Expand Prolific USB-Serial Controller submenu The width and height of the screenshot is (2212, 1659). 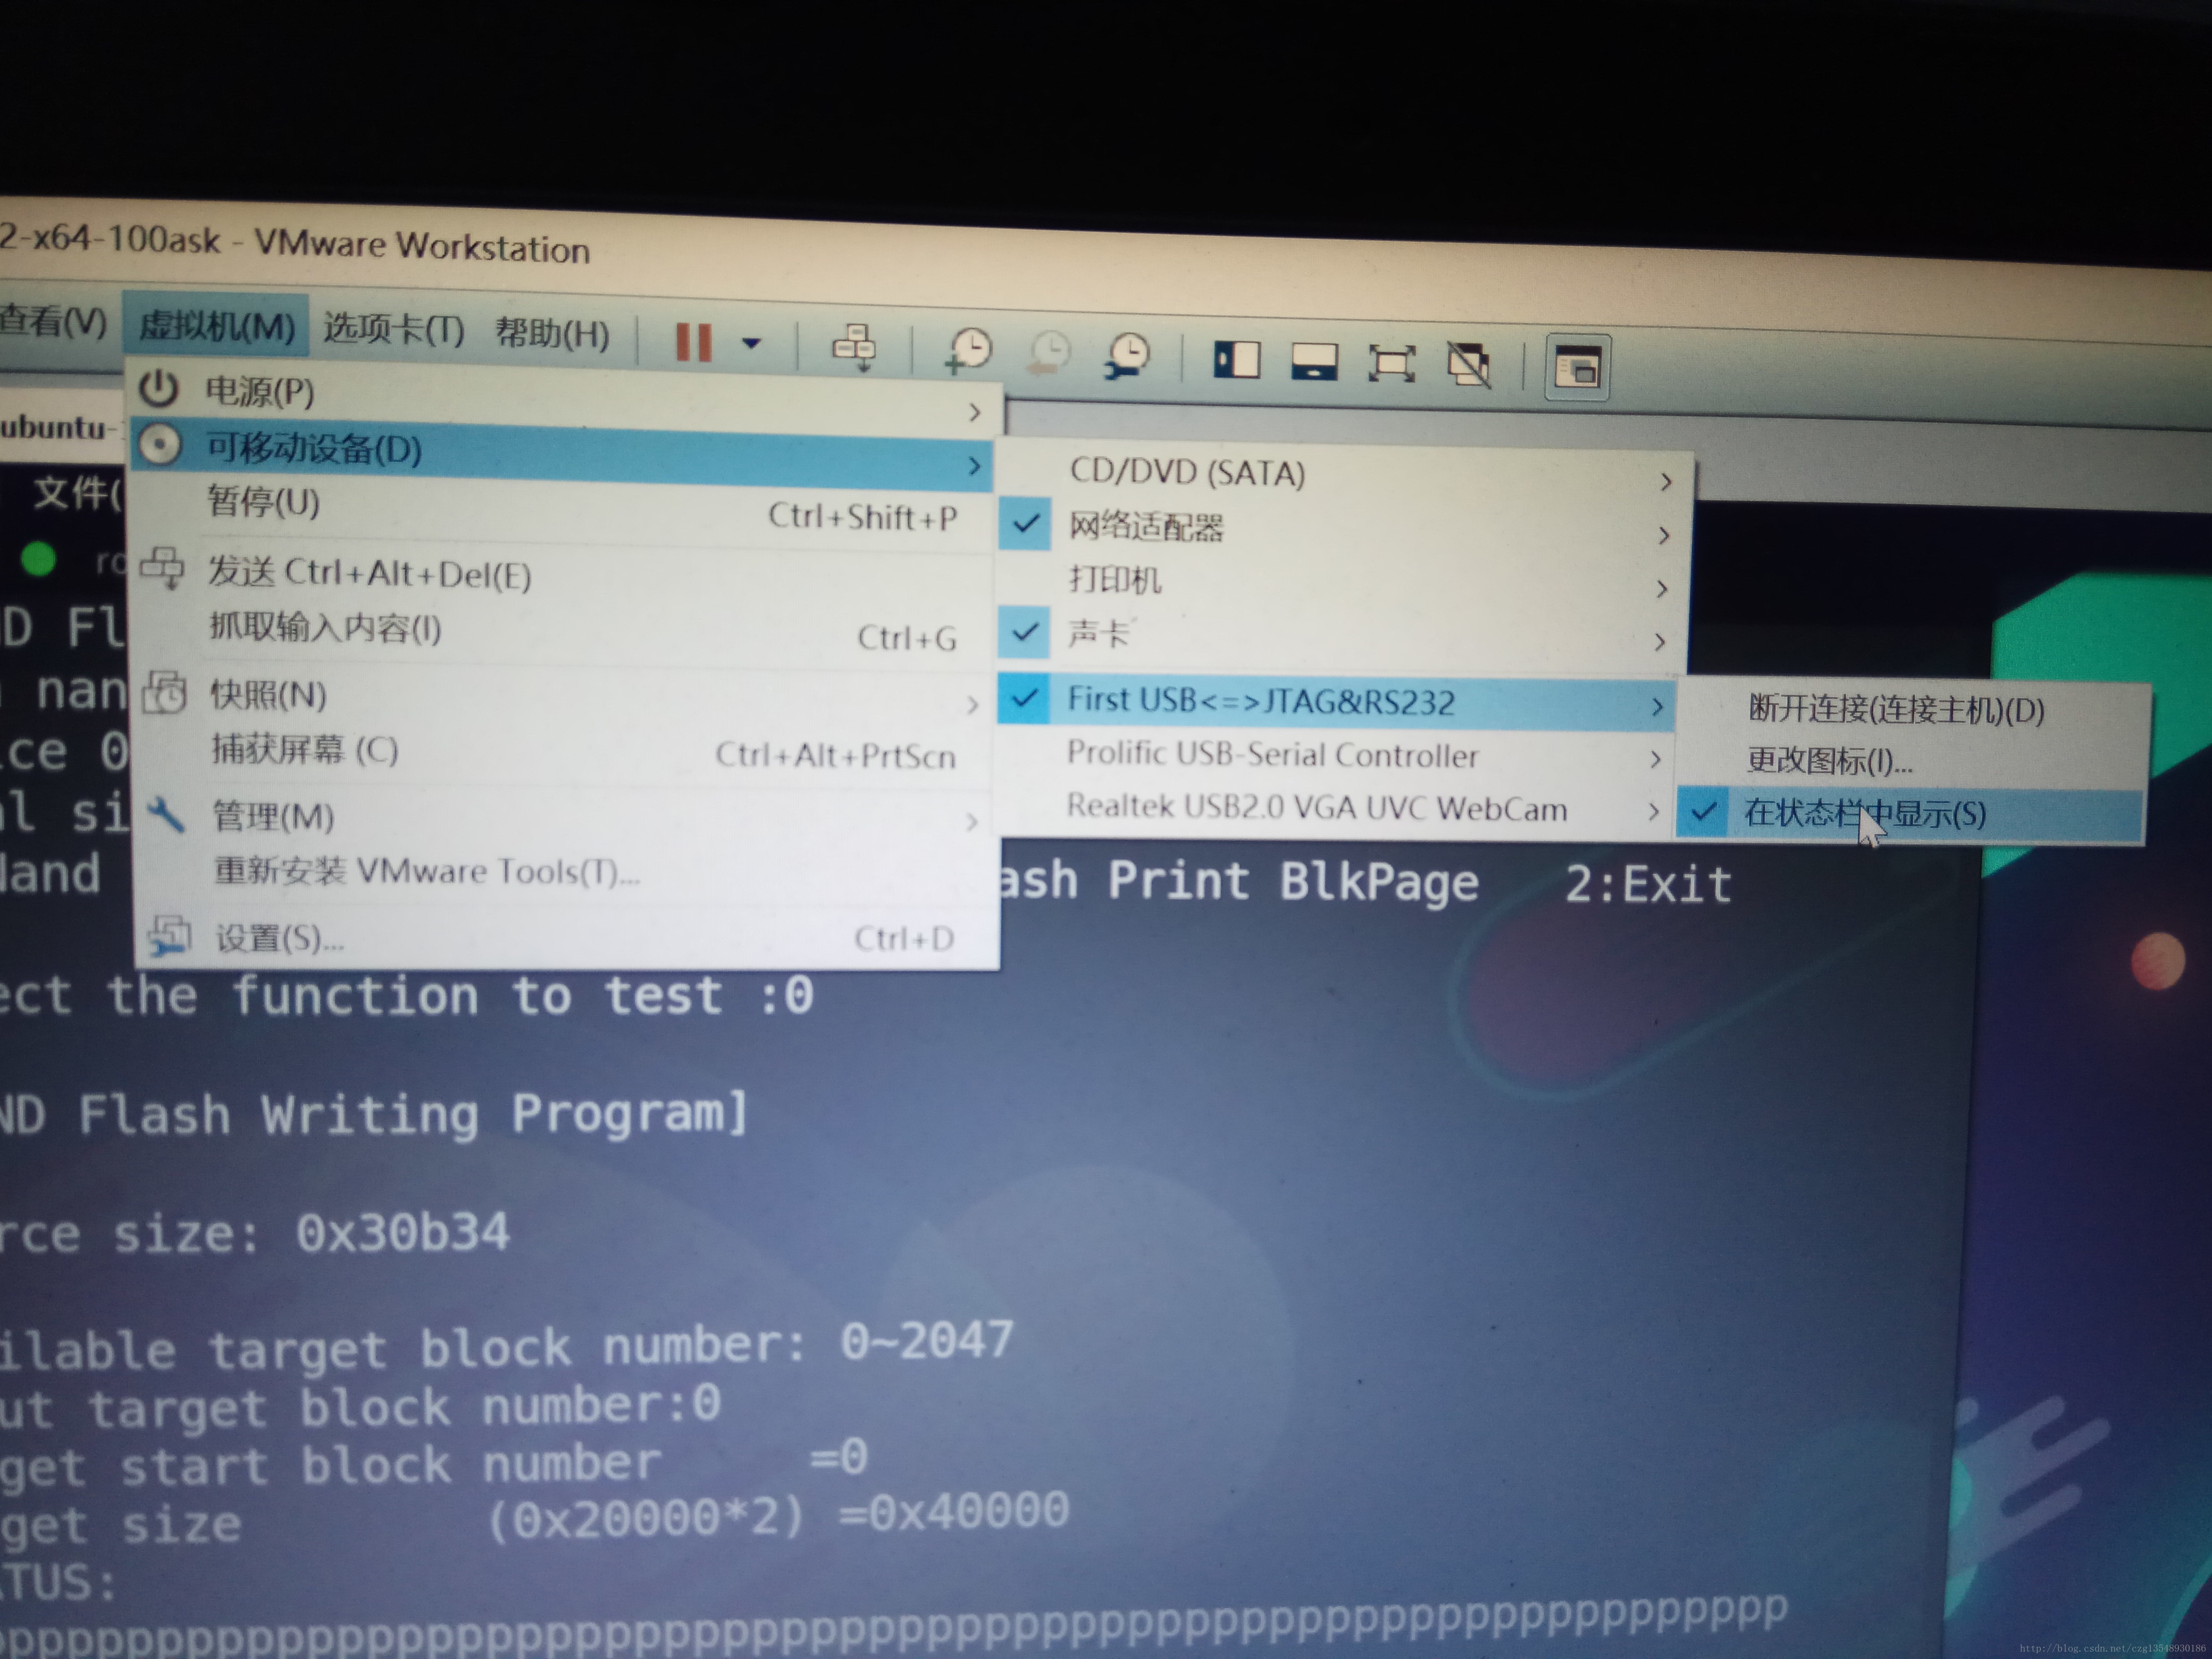point(1271,755)
